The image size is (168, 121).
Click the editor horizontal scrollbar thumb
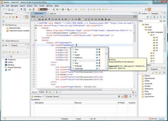click(x=71, y=89)
